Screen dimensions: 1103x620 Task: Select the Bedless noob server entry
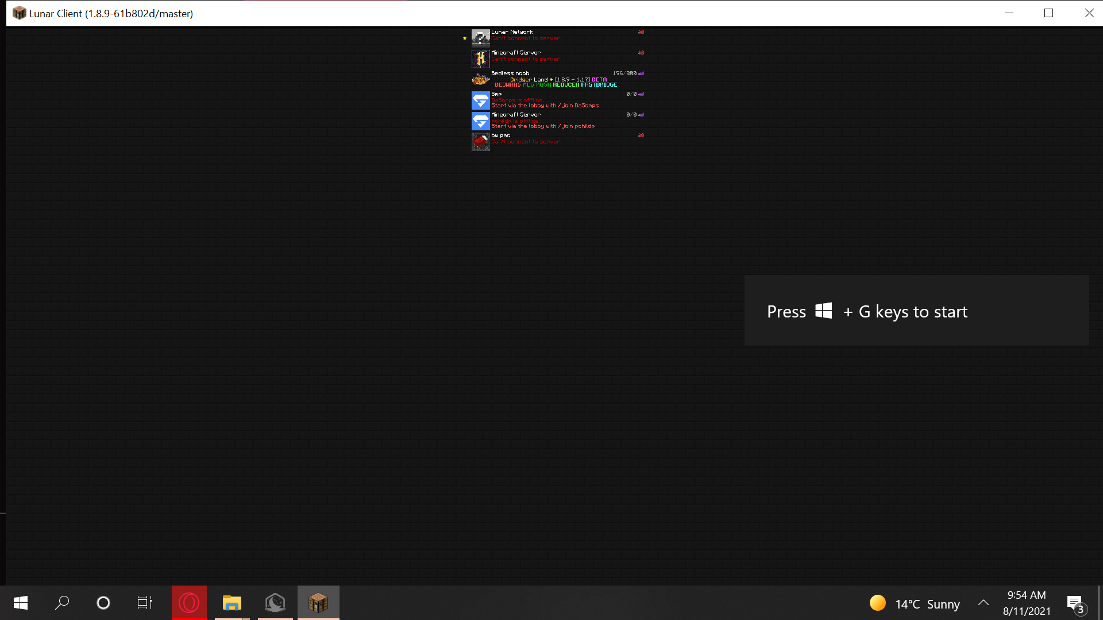[x=510, y=73]
